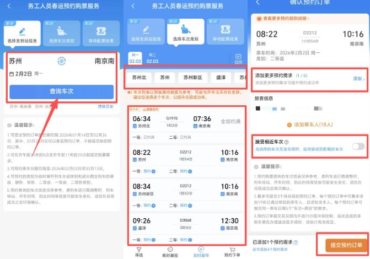
Task: Click 清除历史 to clear search history
Action: pyautogui.click(x=105, y=106)
